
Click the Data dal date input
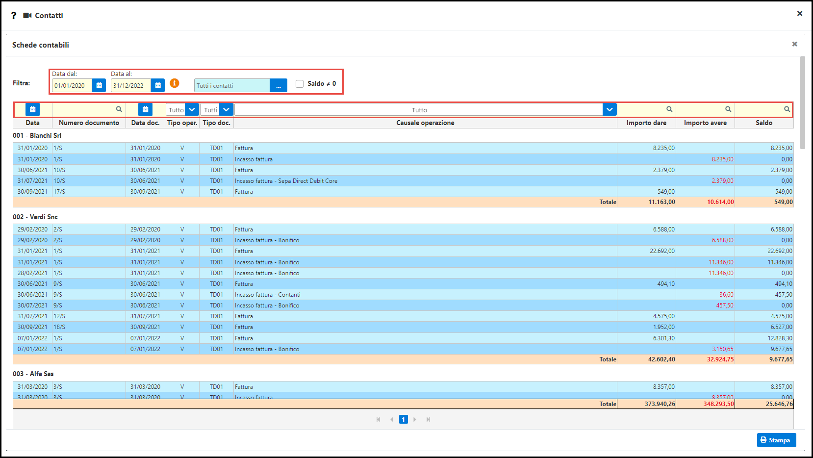72,86
